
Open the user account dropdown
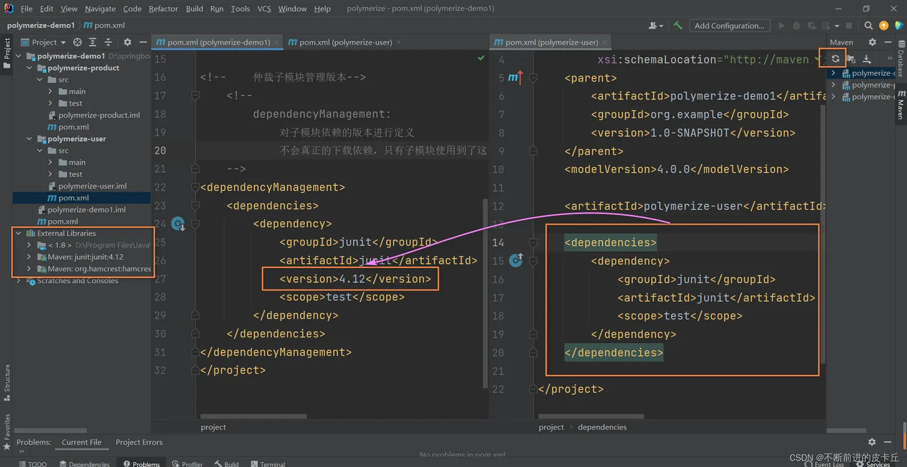pyautogui.click(x=656, y=25)
